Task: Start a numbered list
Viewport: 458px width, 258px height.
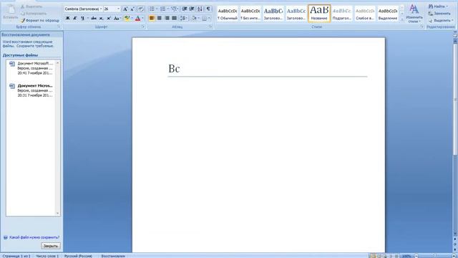Action: point(163,9)
